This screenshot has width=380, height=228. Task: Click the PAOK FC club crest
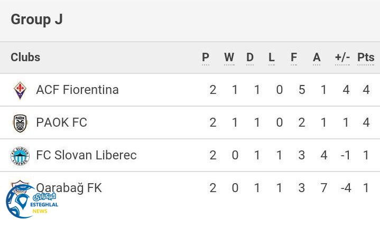[20, 123]
